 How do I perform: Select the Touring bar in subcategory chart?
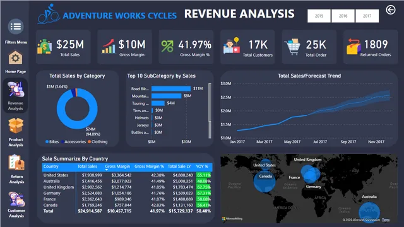point(158,103)
